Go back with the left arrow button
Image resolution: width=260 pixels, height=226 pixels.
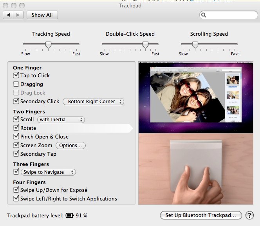(8, 15)
